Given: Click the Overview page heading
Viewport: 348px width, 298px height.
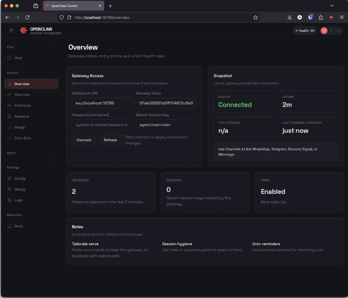Looking at the screenshot, I should (x=83, y=47).
